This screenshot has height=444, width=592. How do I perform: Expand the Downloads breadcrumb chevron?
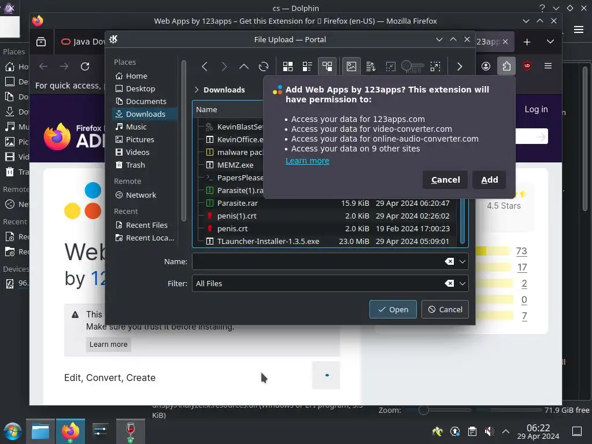(197, 90)
